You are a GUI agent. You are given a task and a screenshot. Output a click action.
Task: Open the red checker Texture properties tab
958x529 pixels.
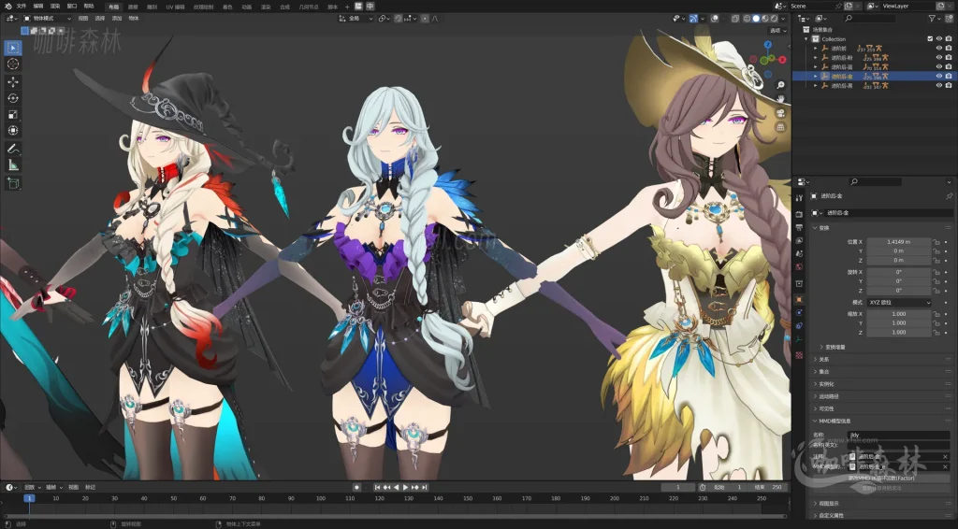(799, 355)
